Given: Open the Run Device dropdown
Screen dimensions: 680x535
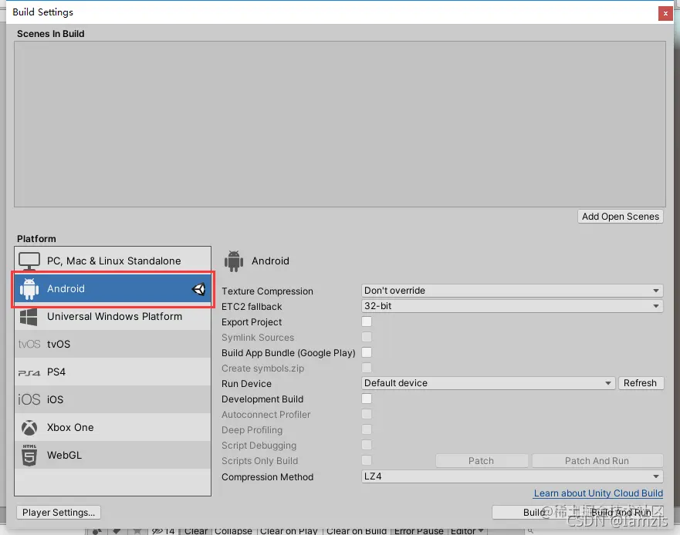Looking at the screenshot, I should click(x=488, y=383).
